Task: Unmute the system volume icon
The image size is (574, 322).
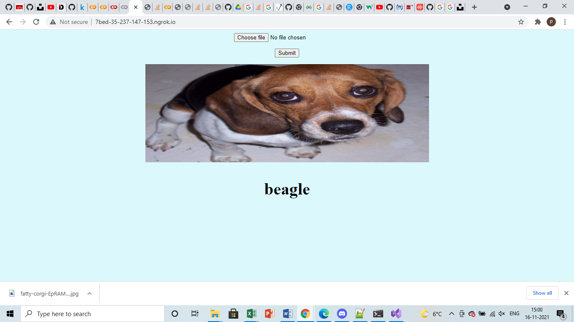Action: [502, 314]
